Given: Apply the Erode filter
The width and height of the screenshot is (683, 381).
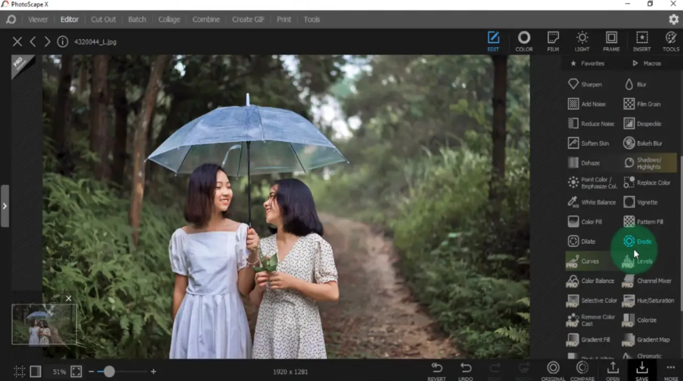Looking at the screenshot, I should 638,241.
